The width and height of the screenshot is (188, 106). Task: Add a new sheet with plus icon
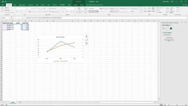click(20, 102)
